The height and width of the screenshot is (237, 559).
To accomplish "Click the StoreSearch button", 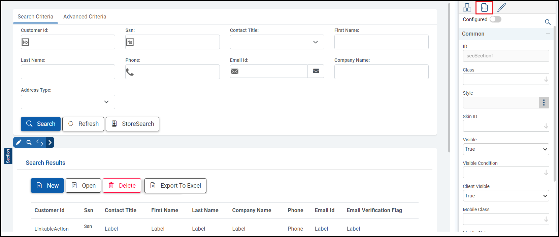I will (132, 124).
